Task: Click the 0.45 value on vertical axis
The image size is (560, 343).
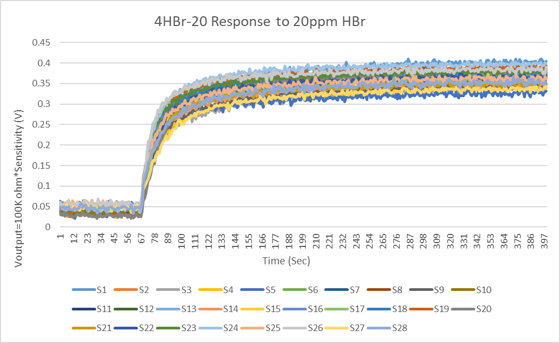Action: (42, 42)
